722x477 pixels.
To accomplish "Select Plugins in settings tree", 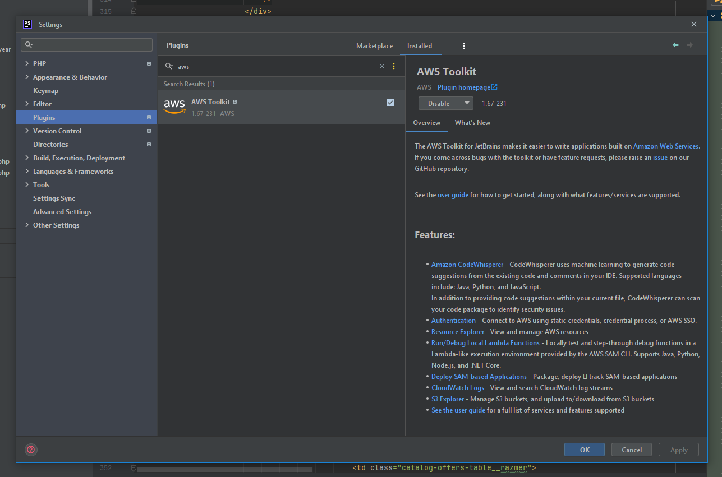I will [87, 118].
